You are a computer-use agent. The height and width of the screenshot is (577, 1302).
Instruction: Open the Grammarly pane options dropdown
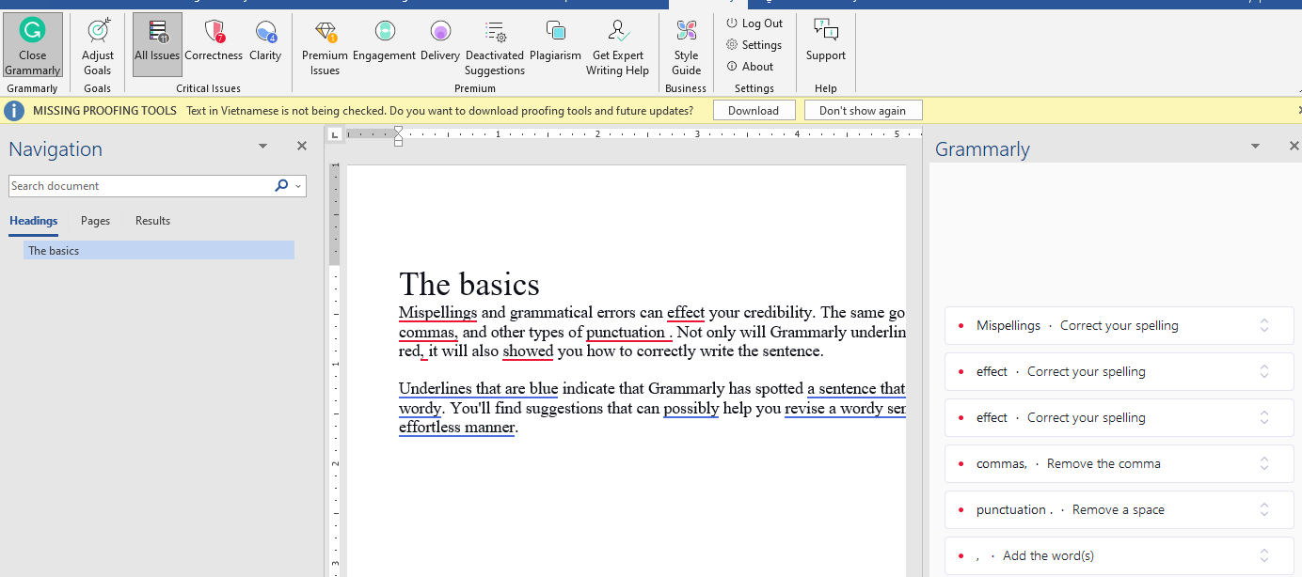[x=1255, y=147]
